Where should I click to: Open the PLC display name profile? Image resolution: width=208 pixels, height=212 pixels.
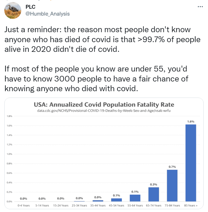[31, 7]
